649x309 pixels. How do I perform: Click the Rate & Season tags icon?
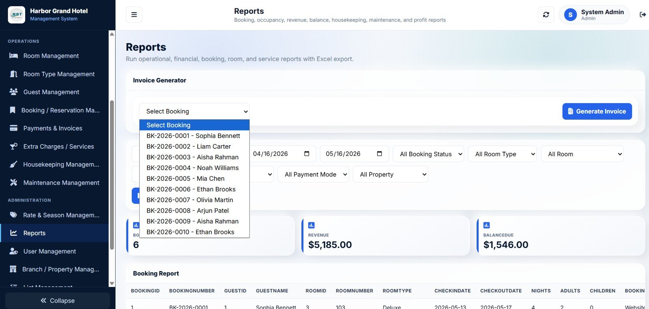[x=13, y=215]
